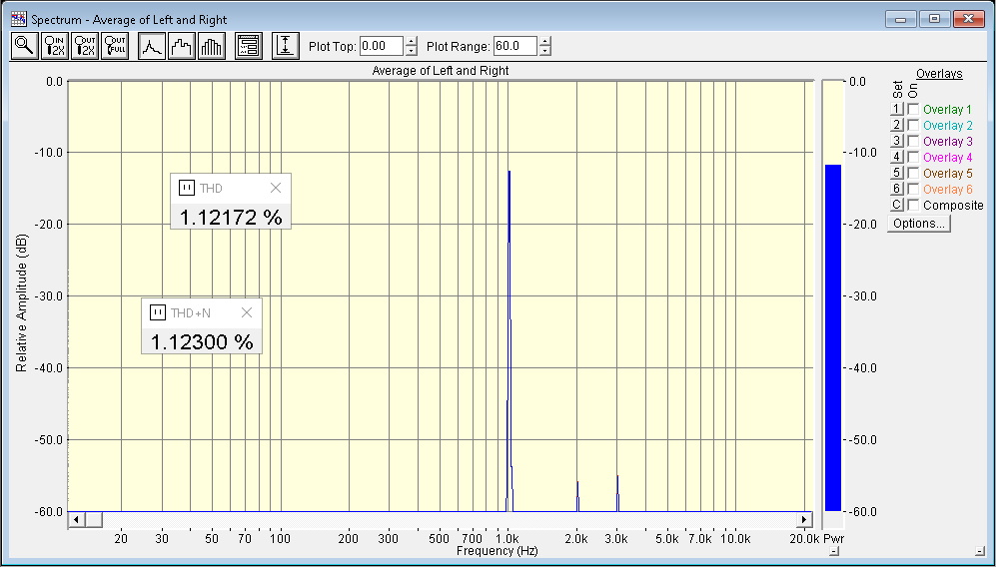The width and height of the screenshot is (996, 567).
Task: Close the THD readout box
Action: tap(276, 188)
